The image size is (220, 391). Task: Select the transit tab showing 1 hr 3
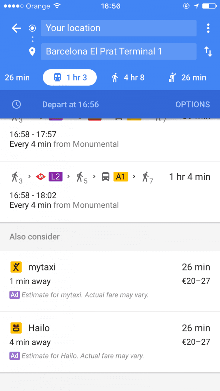click(70, 78)
